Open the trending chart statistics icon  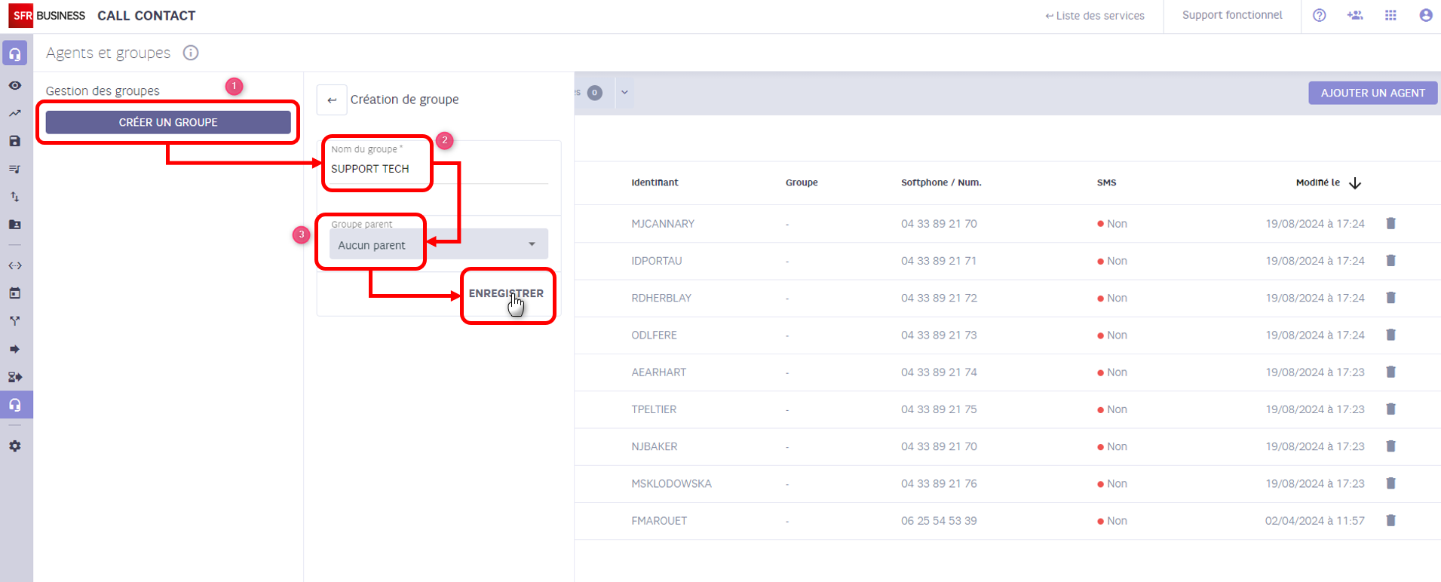coord(15,114)
